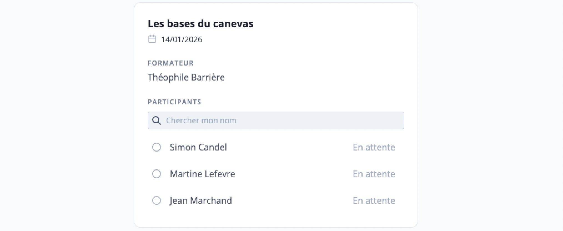Click the "Les bases du canevas" title
Screen dimensions: 563x231
pyautogui.click(x=200, y=24)
